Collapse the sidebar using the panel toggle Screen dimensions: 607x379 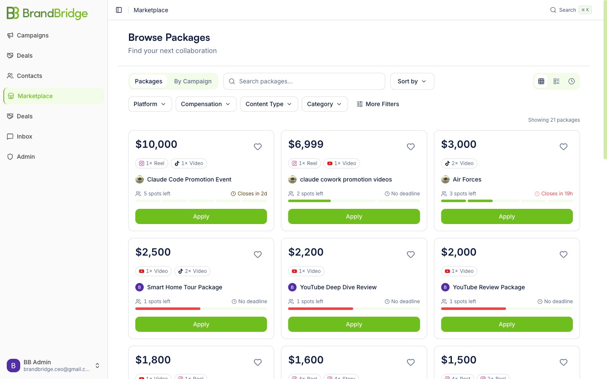click(118, 10)
